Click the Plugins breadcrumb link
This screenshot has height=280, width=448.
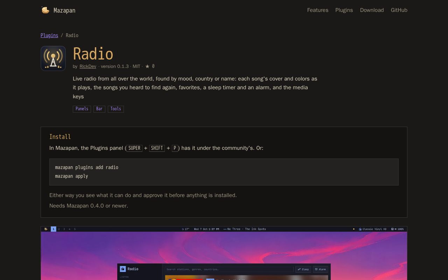point(49,35)
